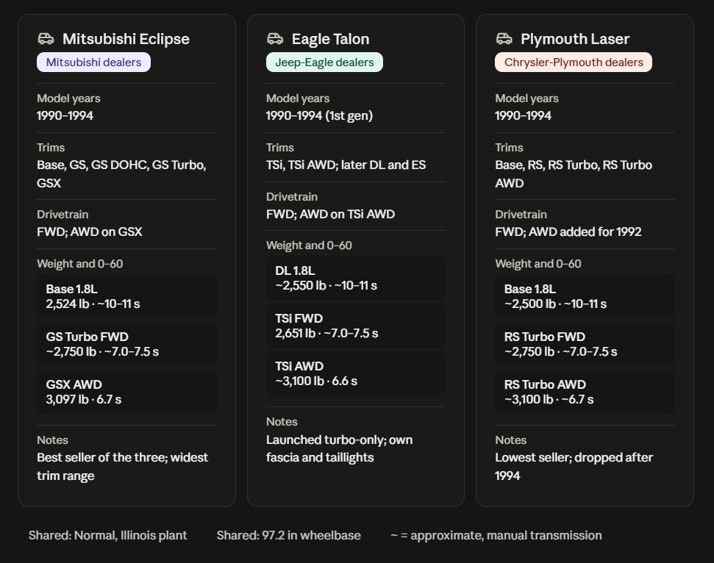Click the Eagle Talon heading

pos(331,39)
